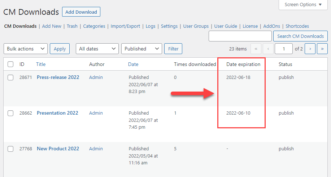Image resolution: width=331 pixels, height=177 pixels.
Task: Focus the search downloads text field
Action: [x=240, y=36]
